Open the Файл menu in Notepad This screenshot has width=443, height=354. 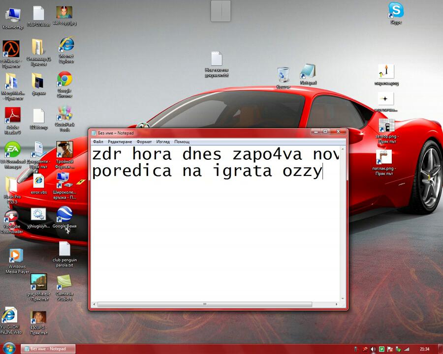97,142
